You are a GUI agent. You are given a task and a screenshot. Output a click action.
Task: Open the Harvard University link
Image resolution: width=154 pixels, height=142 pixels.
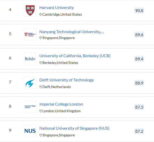[x=57, y=8]
